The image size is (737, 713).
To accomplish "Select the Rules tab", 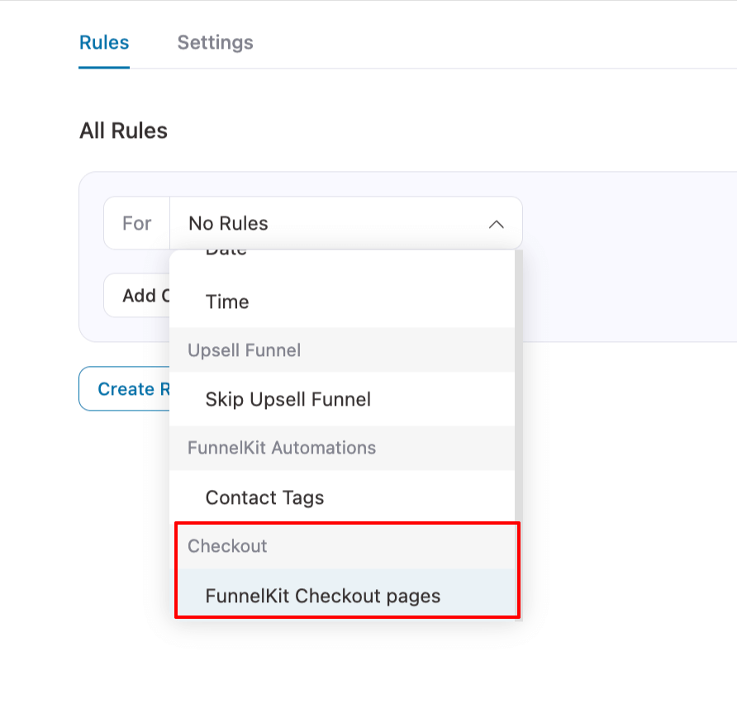I will [103, 42].
